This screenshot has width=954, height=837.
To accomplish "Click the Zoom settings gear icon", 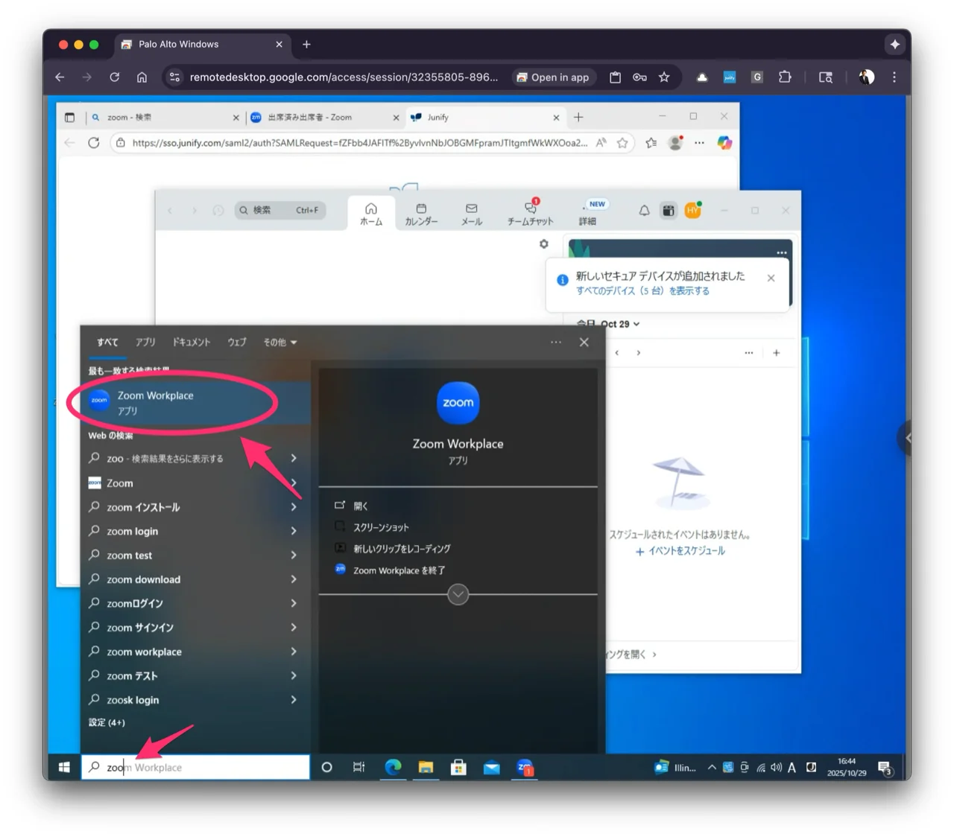I will [543, 244].
